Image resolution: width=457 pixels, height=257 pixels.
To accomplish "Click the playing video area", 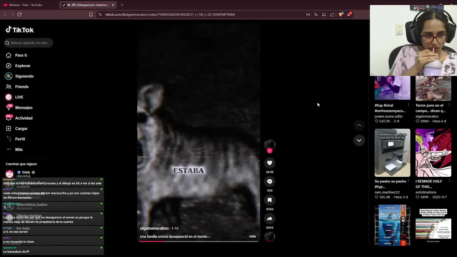I will [199, 132].
